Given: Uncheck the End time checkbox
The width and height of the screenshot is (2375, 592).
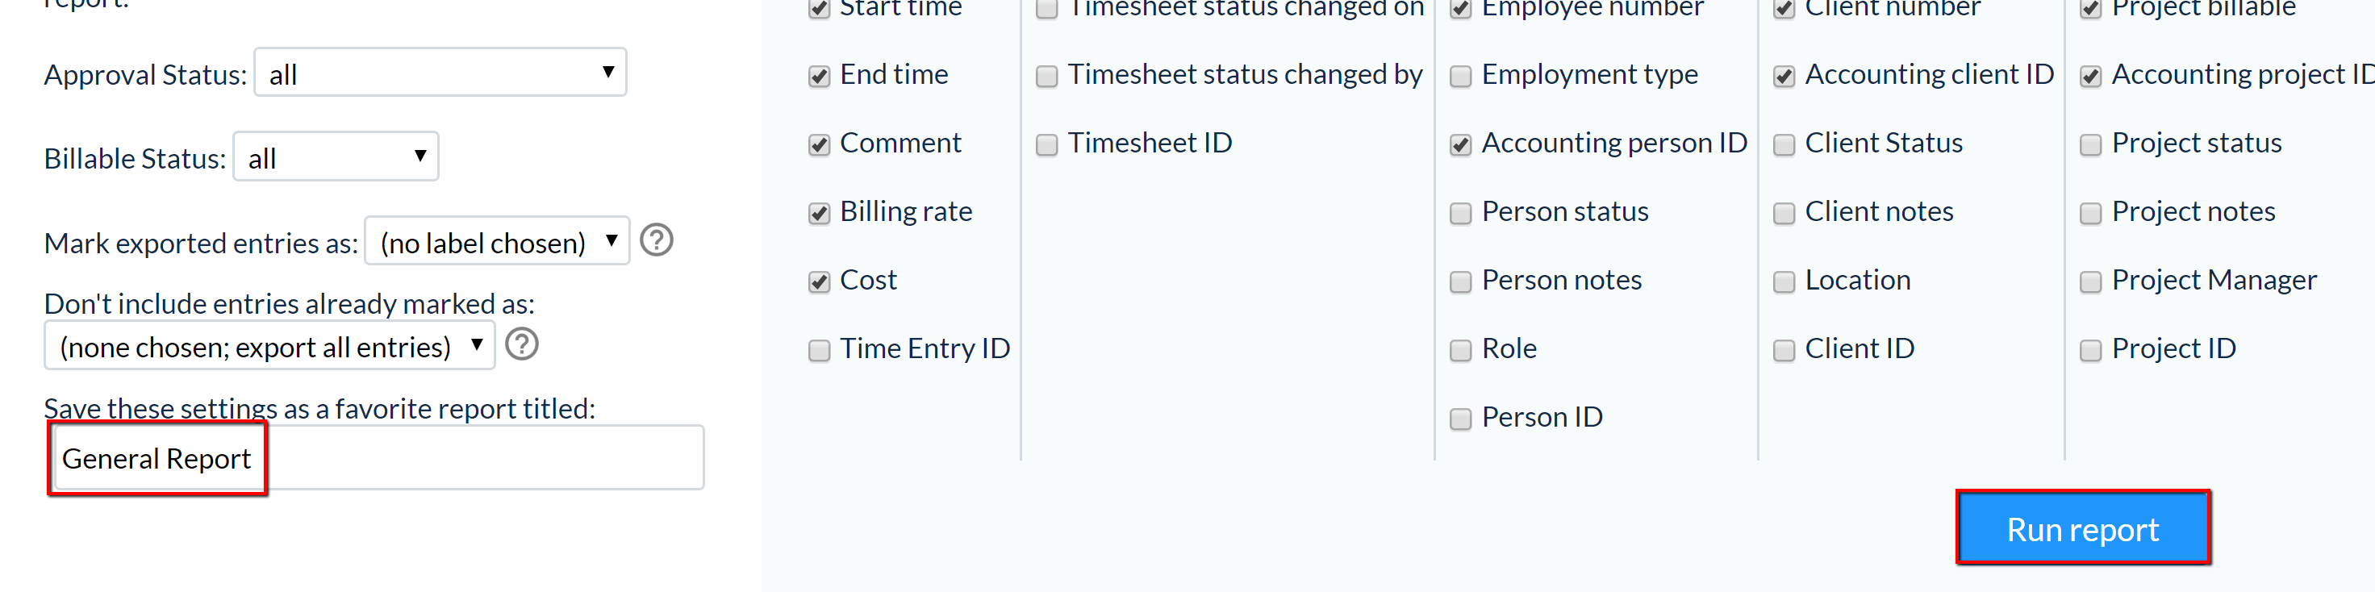Looking at the screenshot, I should pos(819,77).
